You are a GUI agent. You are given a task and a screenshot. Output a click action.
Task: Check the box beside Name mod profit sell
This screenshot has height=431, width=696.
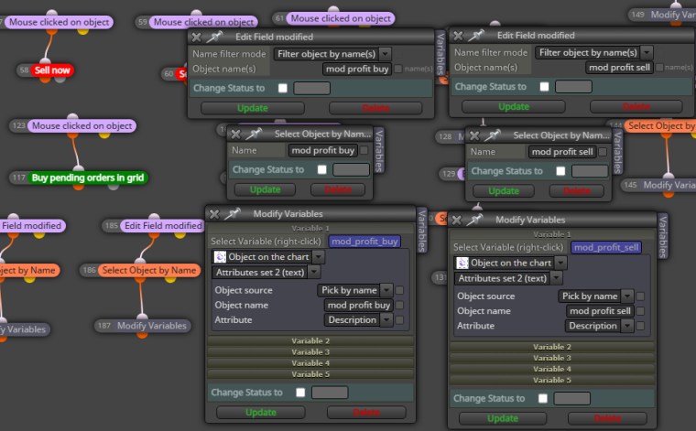point(603,152)
